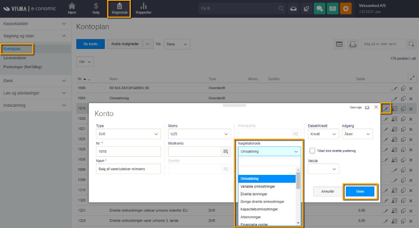
Task: Click the green help book icon
Action: pos(332,9)
